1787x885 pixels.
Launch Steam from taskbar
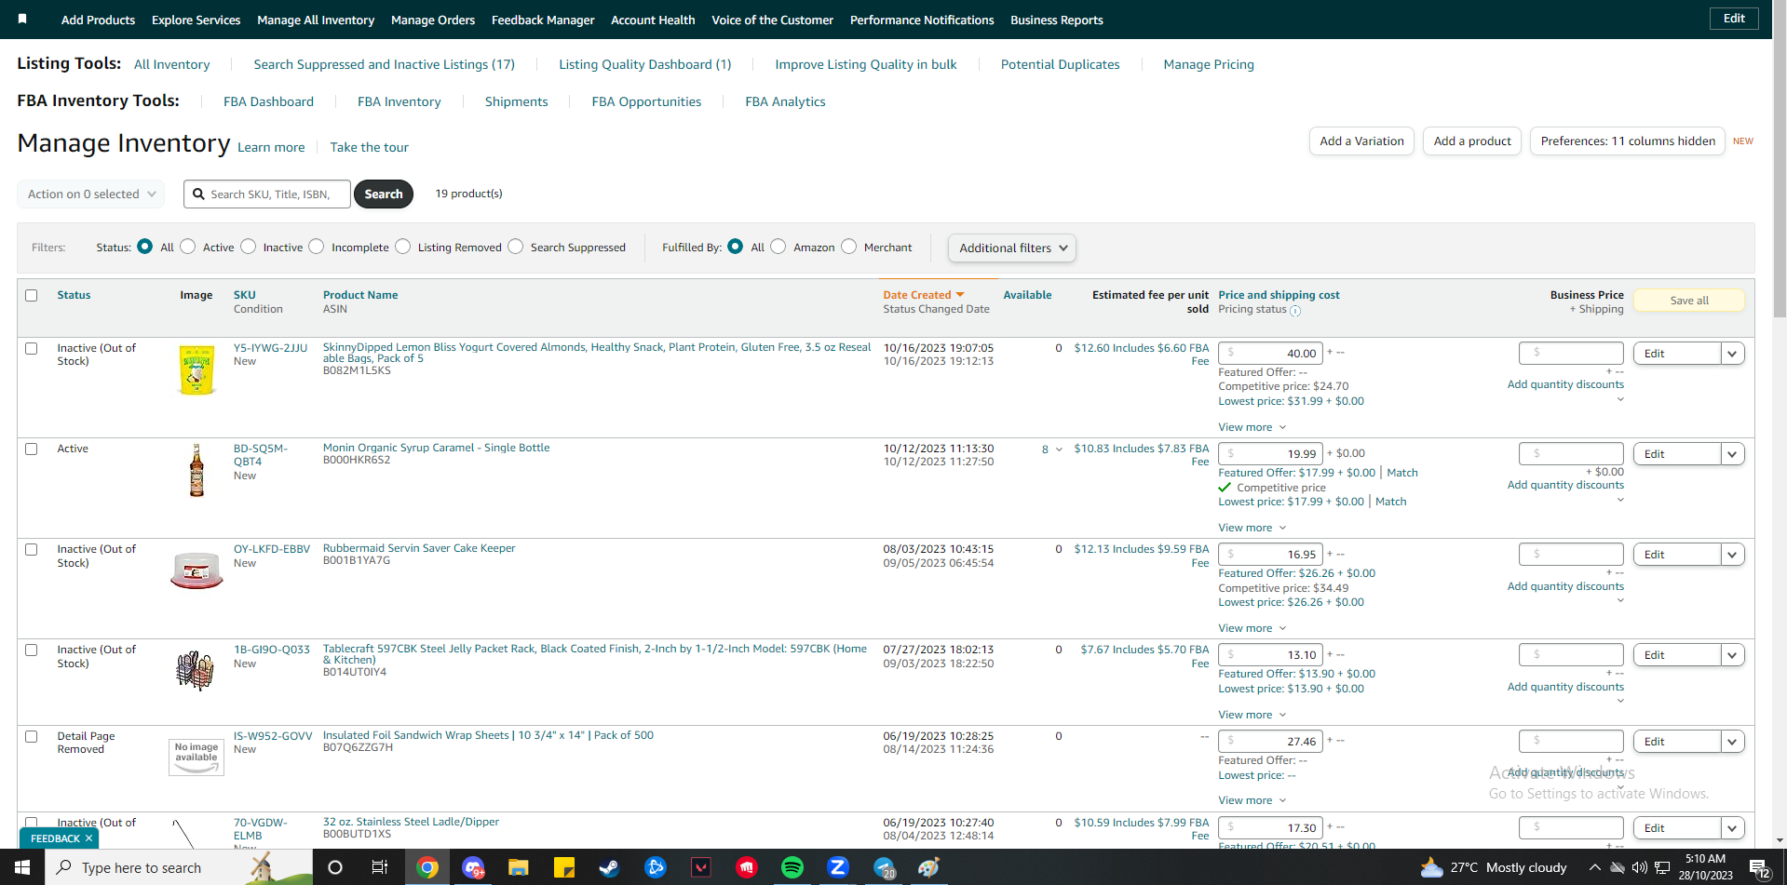(609, 867)
